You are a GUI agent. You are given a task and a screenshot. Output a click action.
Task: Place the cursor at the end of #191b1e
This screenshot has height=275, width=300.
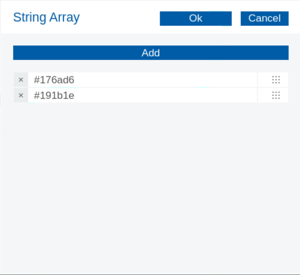75,96
